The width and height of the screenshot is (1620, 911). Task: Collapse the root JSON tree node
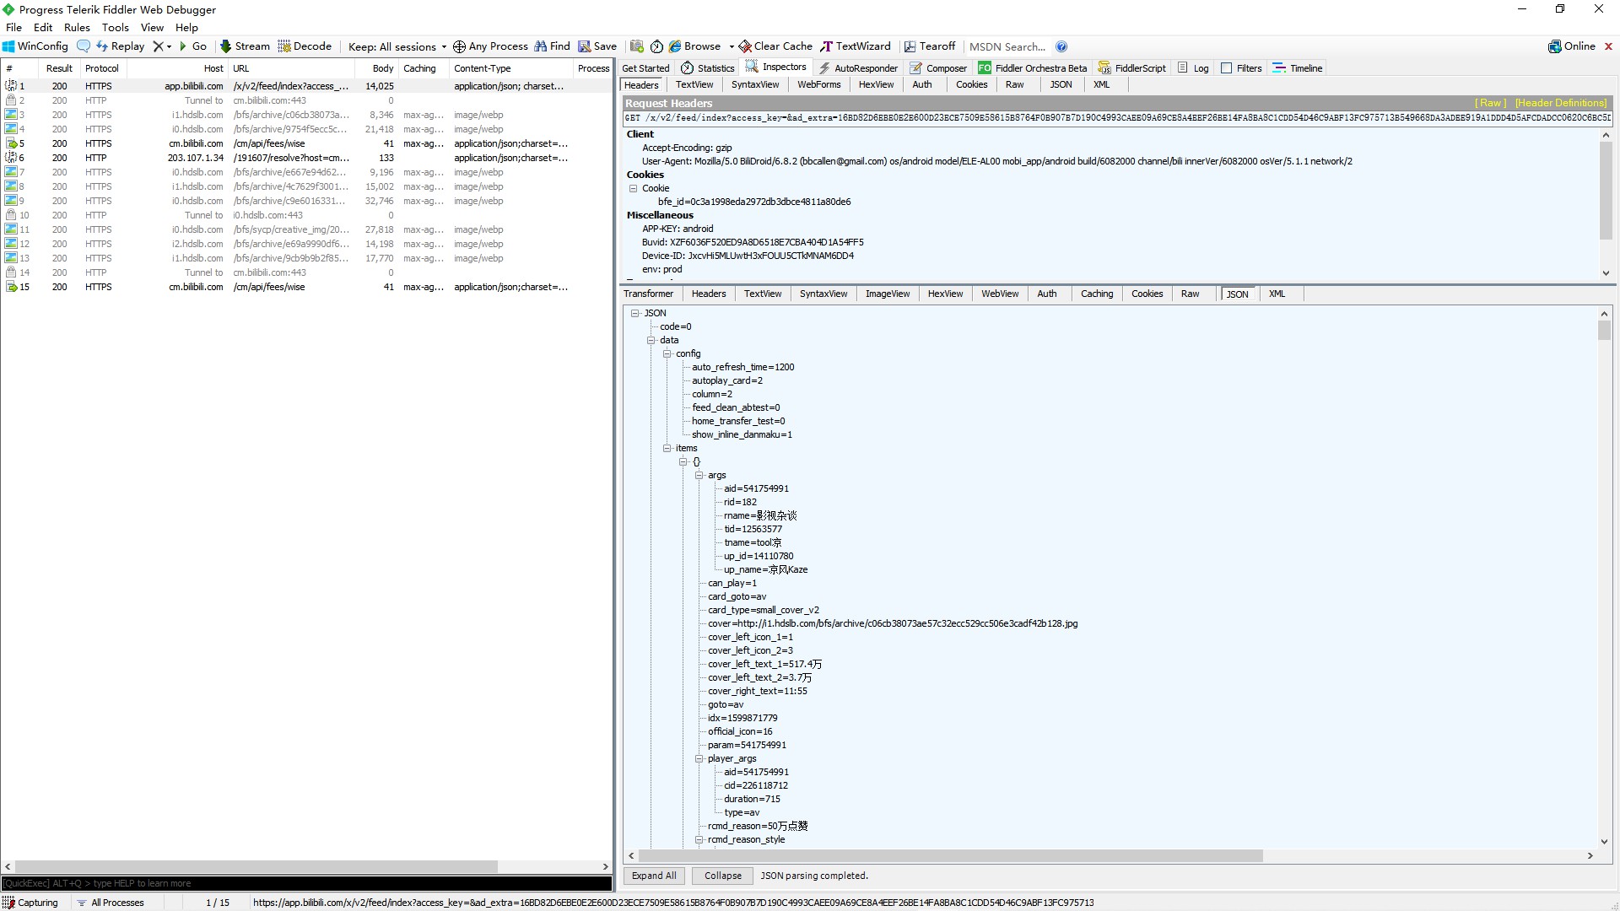click(635, 313)
